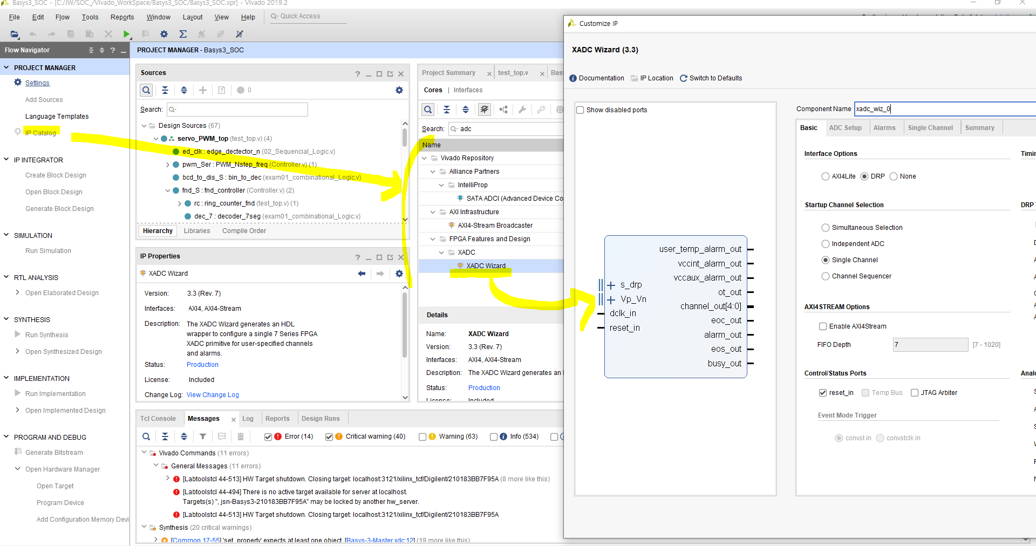
Task: Maximize the Sources panel
Action: coord(379,74)
